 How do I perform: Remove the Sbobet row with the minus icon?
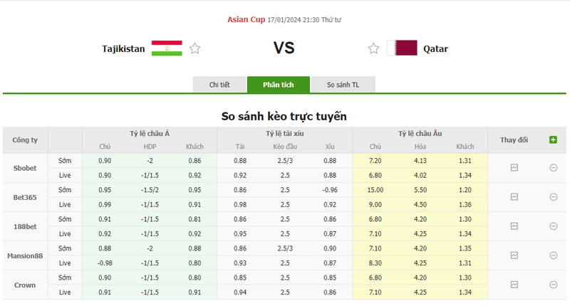(x=553, y=168)
